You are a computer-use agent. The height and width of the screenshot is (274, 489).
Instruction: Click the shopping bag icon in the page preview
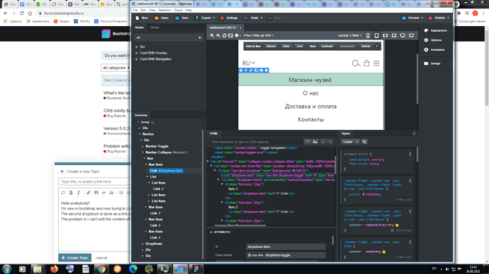point(367,63)
